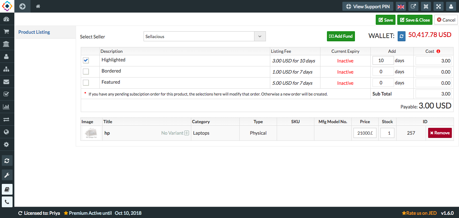Open the globe sidebar icon

[6, 132]
